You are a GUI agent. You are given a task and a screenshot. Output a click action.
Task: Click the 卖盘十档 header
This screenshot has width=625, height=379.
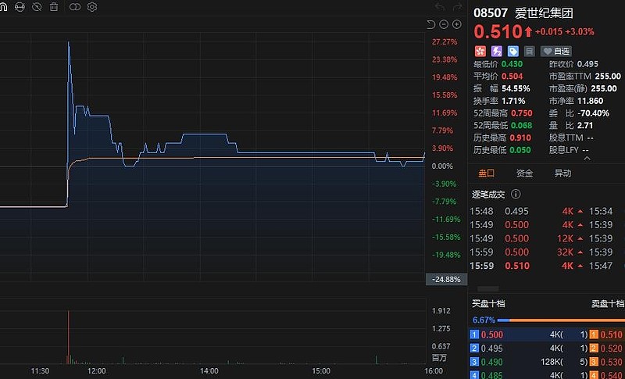click(608, 304)
